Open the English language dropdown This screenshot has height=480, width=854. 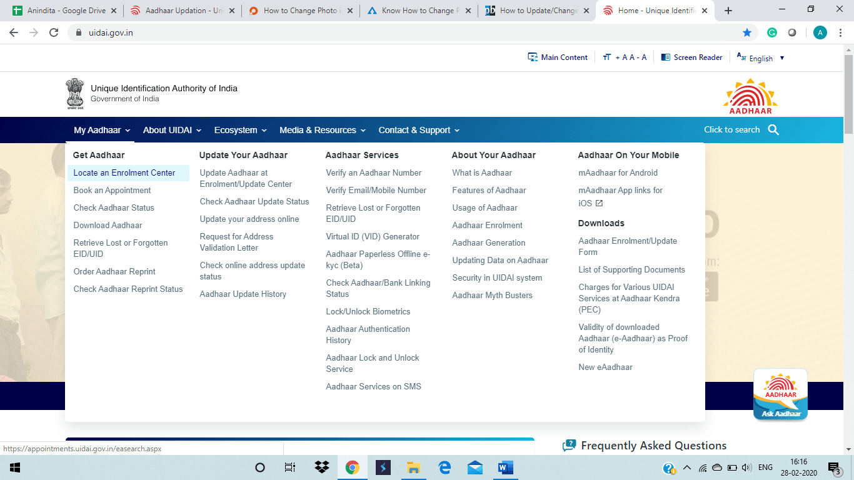pos(761,58)
